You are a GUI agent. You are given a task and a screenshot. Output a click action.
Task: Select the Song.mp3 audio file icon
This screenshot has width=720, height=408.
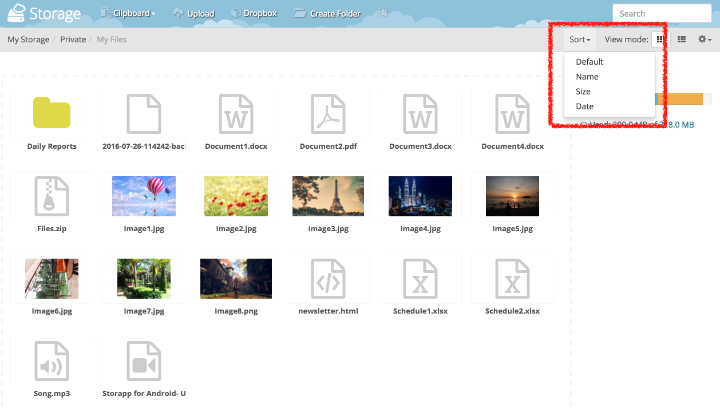[52, 361]
